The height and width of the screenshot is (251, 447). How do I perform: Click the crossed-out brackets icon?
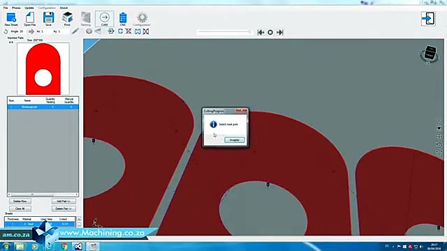point(146,31)
